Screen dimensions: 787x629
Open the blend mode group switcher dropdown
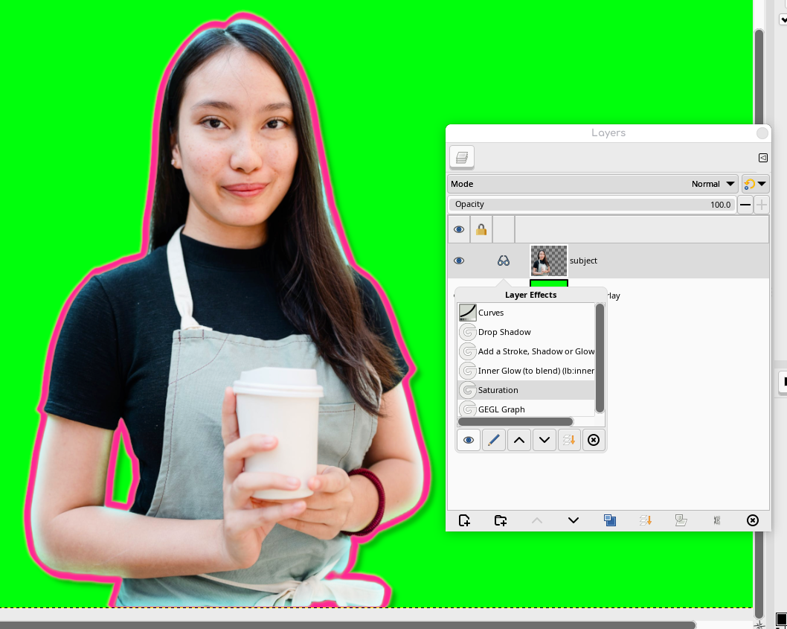point(755,184)
